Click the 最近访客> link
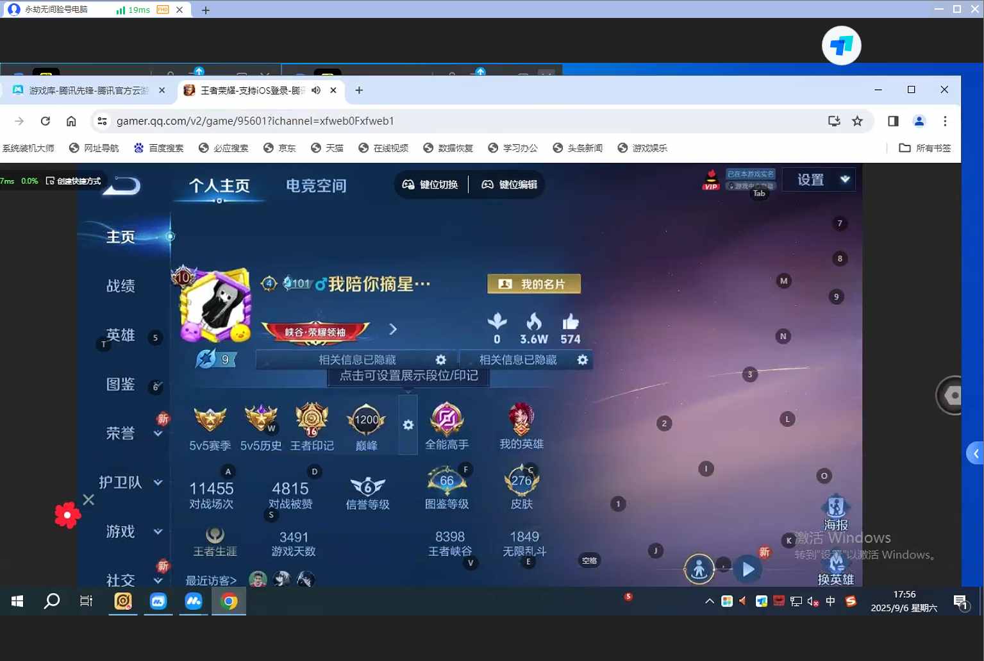This screenshot has height=661, width=984. (211, 580)
